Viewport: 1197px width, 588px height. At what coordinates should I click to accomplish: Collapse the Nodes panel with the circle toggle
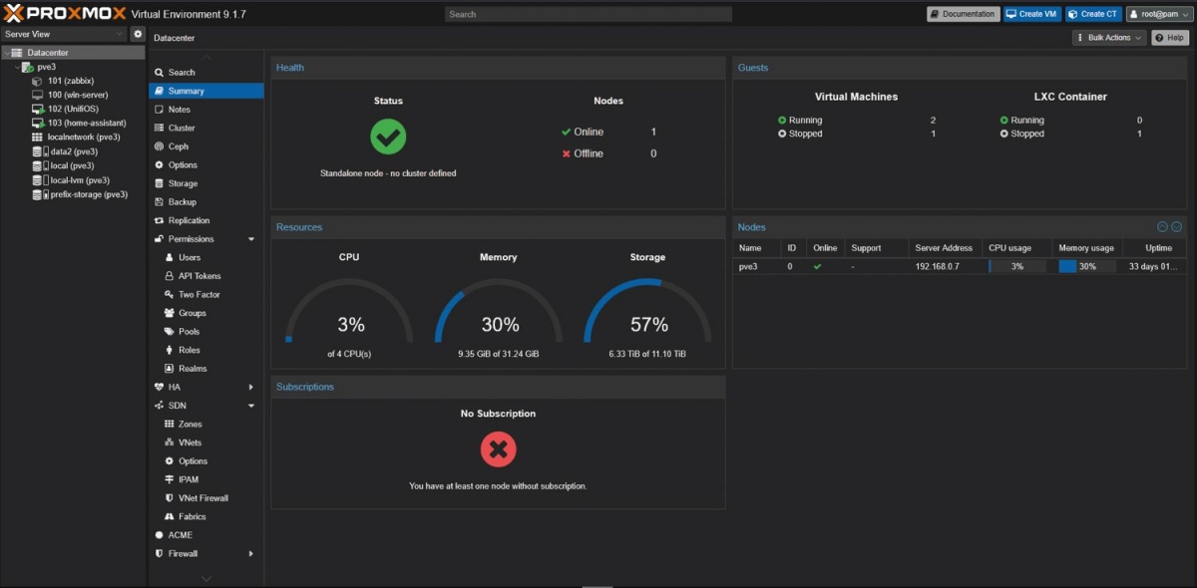click(1163, 227)
